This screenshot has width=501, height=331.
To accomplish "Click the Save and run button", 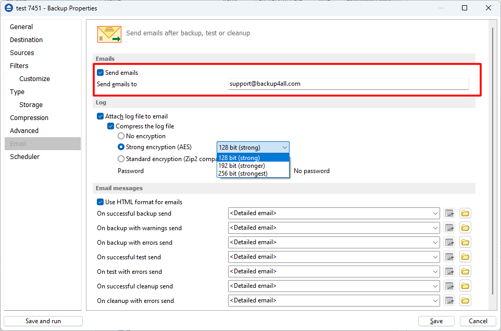I will point(43,321).
